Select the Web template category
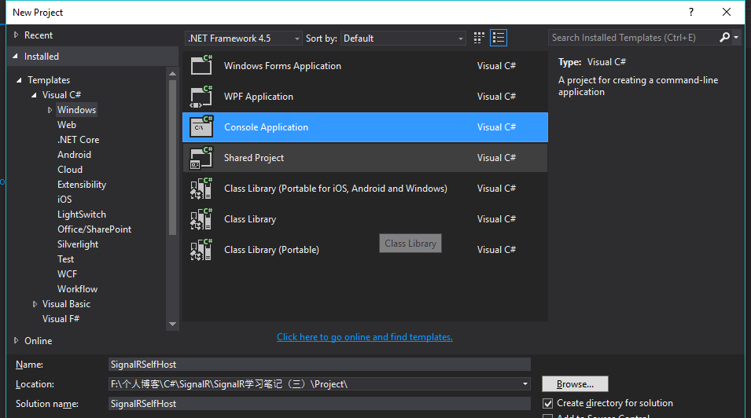 pos(67,124)
